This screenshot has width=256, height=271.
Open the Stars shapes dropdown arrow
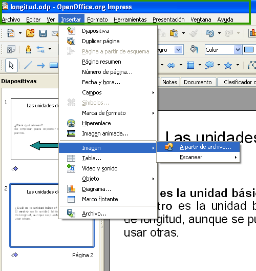[x=238, y=65]
